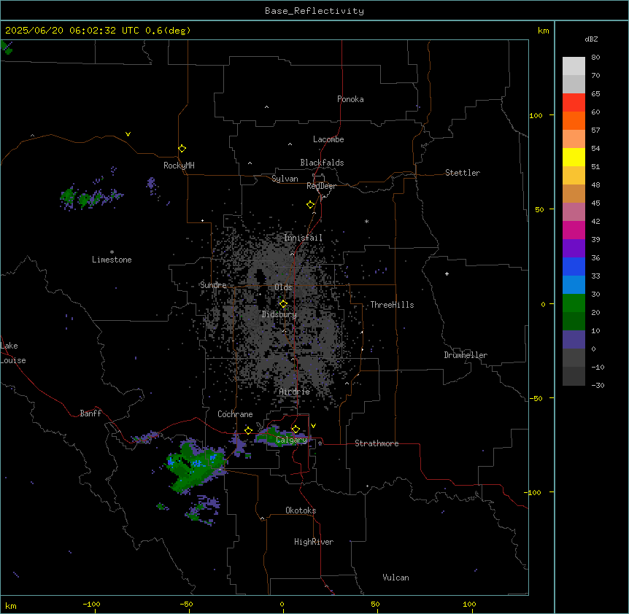Pick the violet purple swatch near 39 dBZ
Image resolution: width=629 pixels, height=614 pixels.
click(x=574, y=248)
